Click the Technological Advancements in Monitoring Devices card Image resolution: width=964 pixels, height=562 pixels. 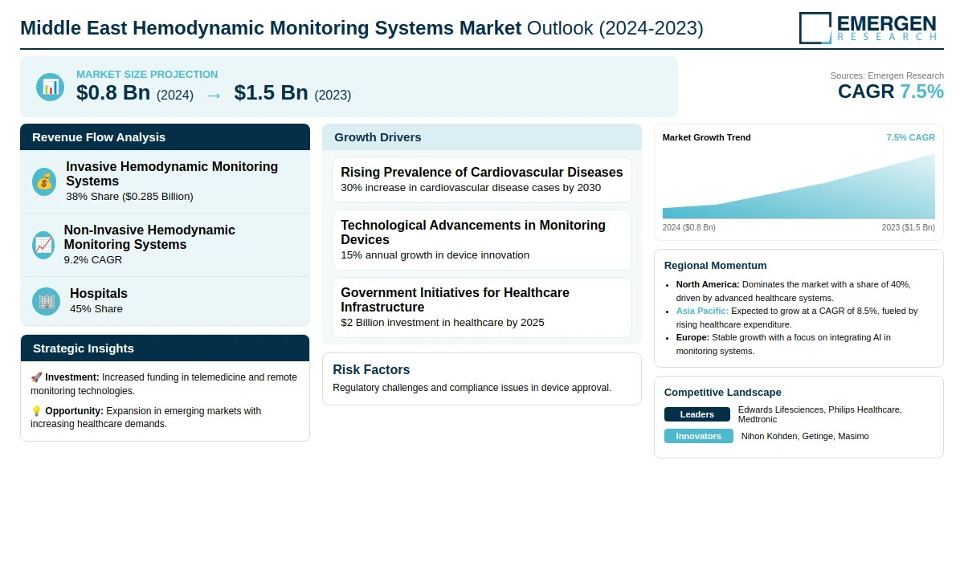(x=482, y=240)
